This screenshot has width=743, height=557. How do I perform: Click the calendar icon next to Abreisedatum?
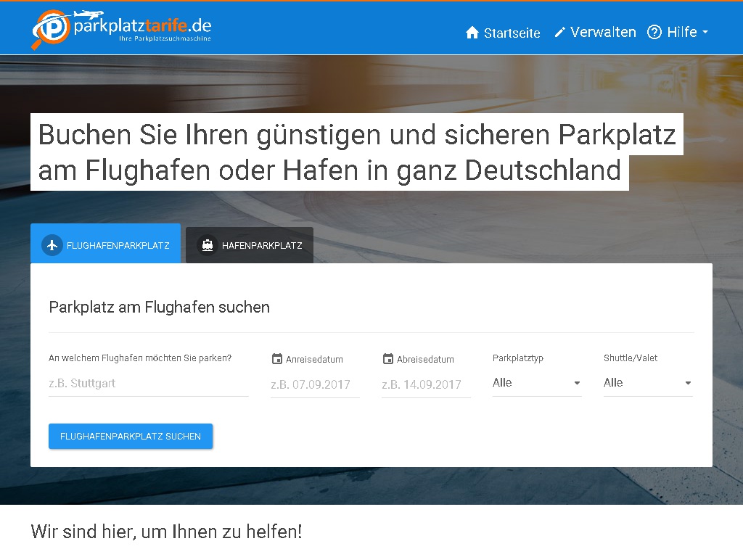[387, 359]
